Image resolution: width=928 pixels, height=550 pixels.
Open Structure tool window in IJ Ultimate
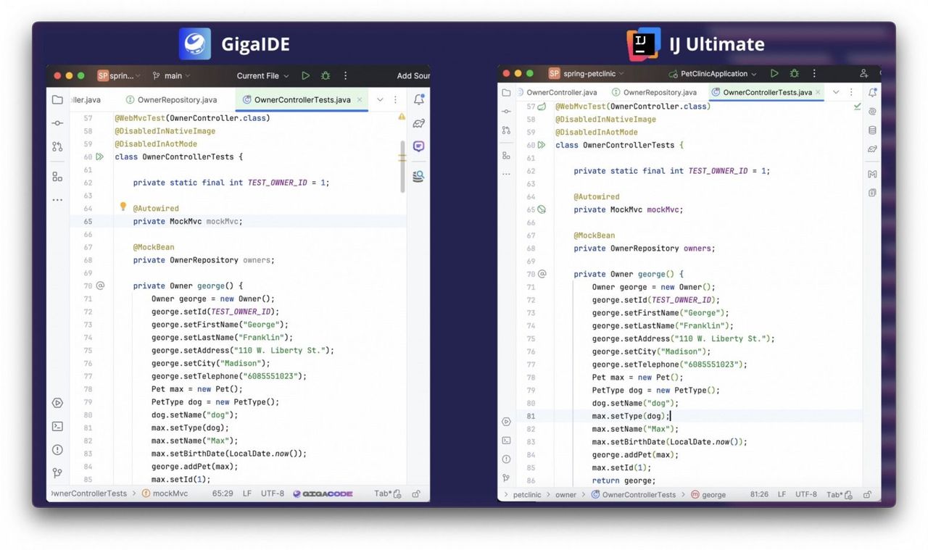coord(507,156)
